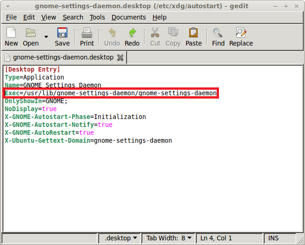
Task: Expand the Open recent files arrow
Action: click(x=46, y=37)
